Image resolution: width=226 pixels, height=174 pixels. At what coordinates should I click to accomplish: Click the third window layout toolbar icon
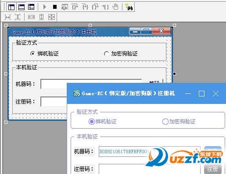point(31,7)
